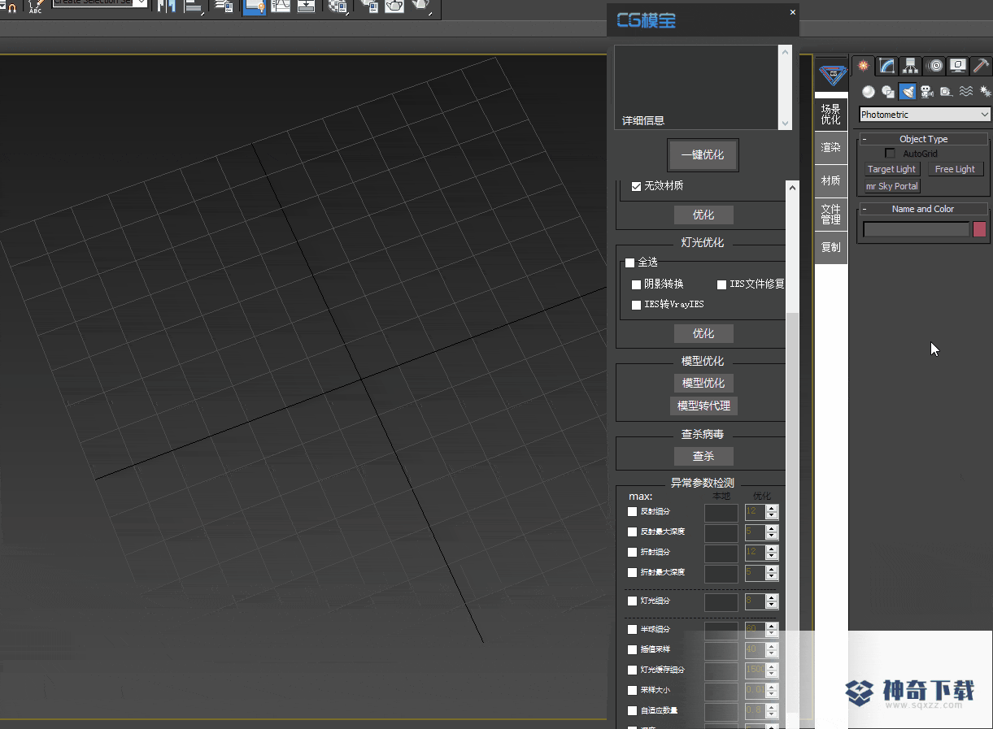Create a Free Light

tap(955, 169)
